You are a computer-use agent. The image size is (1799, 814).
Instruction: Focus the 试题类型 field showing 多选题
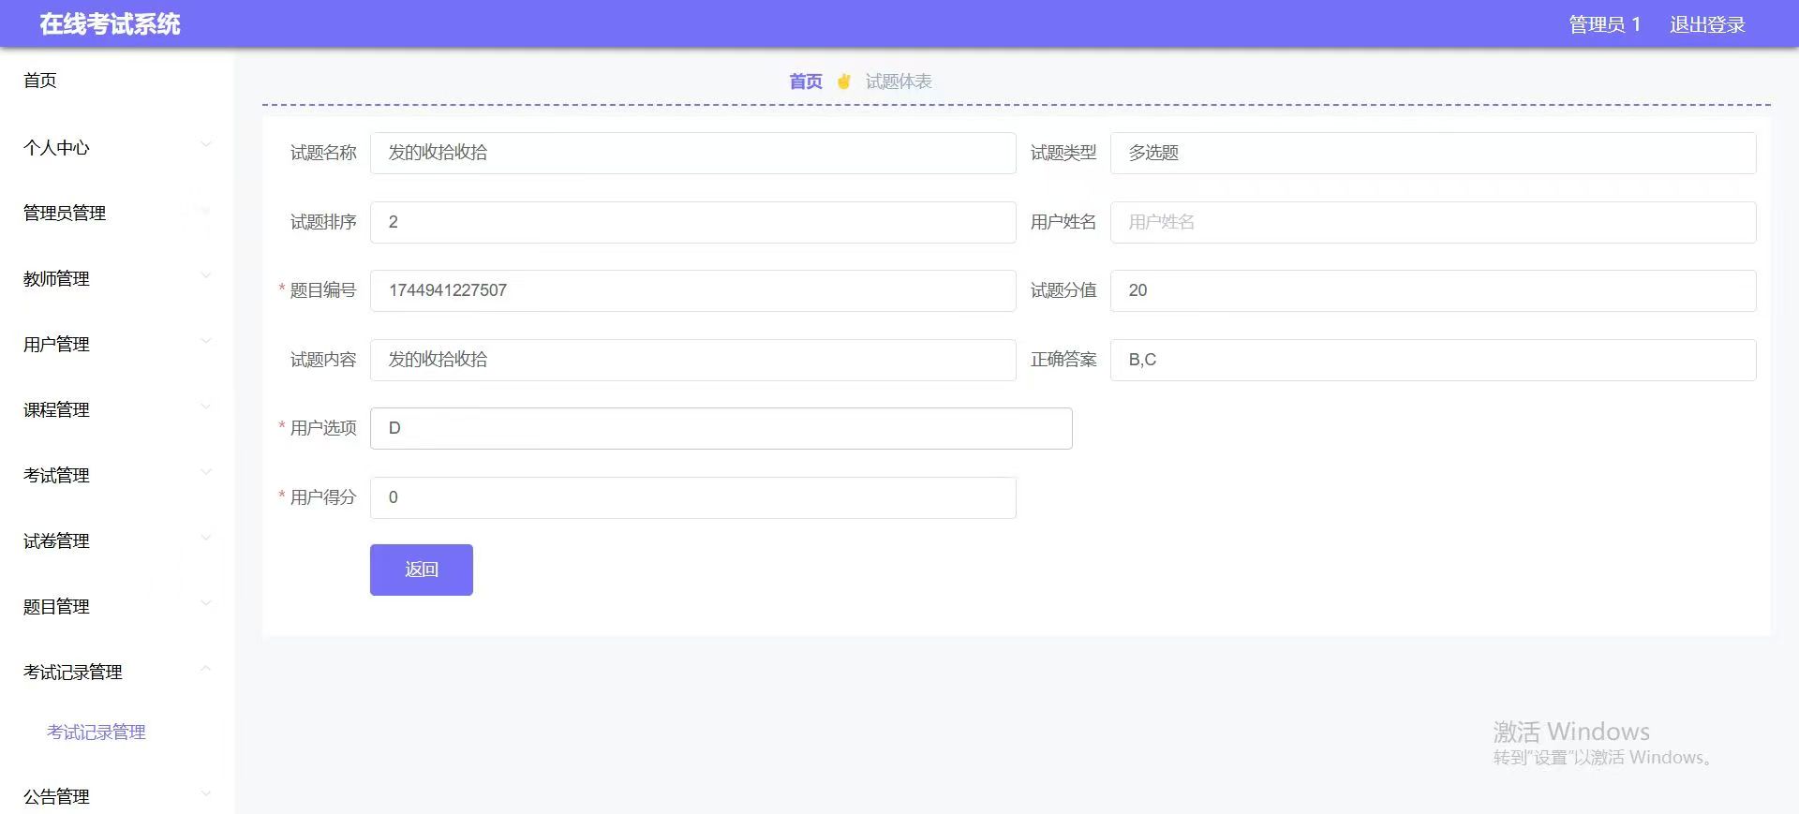point(1434,153)
